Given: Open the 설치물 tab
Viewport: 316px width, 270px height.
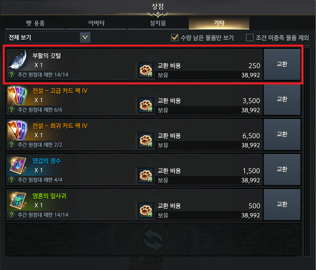Looking at the screenshot, I should (158, 23).
